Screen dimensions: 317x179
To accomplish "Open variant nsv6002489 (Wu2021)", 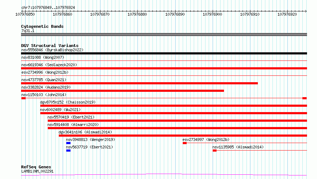I will pyautogui.click(x=60, y=110).
